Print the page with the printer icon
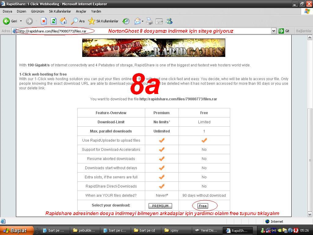The image size is (313, 235). click(149, 21)
